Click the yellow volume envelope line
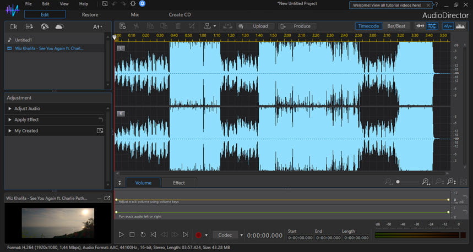The image size is (473, 252). (x=282, y=200)
